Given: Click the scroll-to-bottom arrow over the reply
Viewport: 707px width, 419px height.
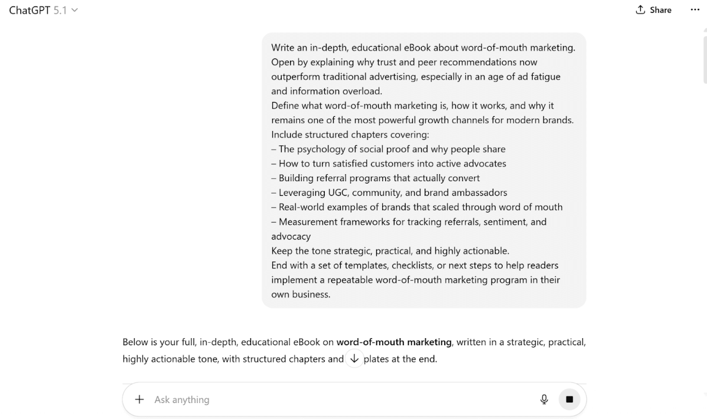Looking at the screenshot, I should (354, 358).
